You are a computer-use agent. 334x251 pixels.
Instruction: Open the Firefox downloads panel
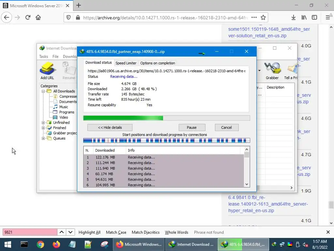(x=293, y=18)
